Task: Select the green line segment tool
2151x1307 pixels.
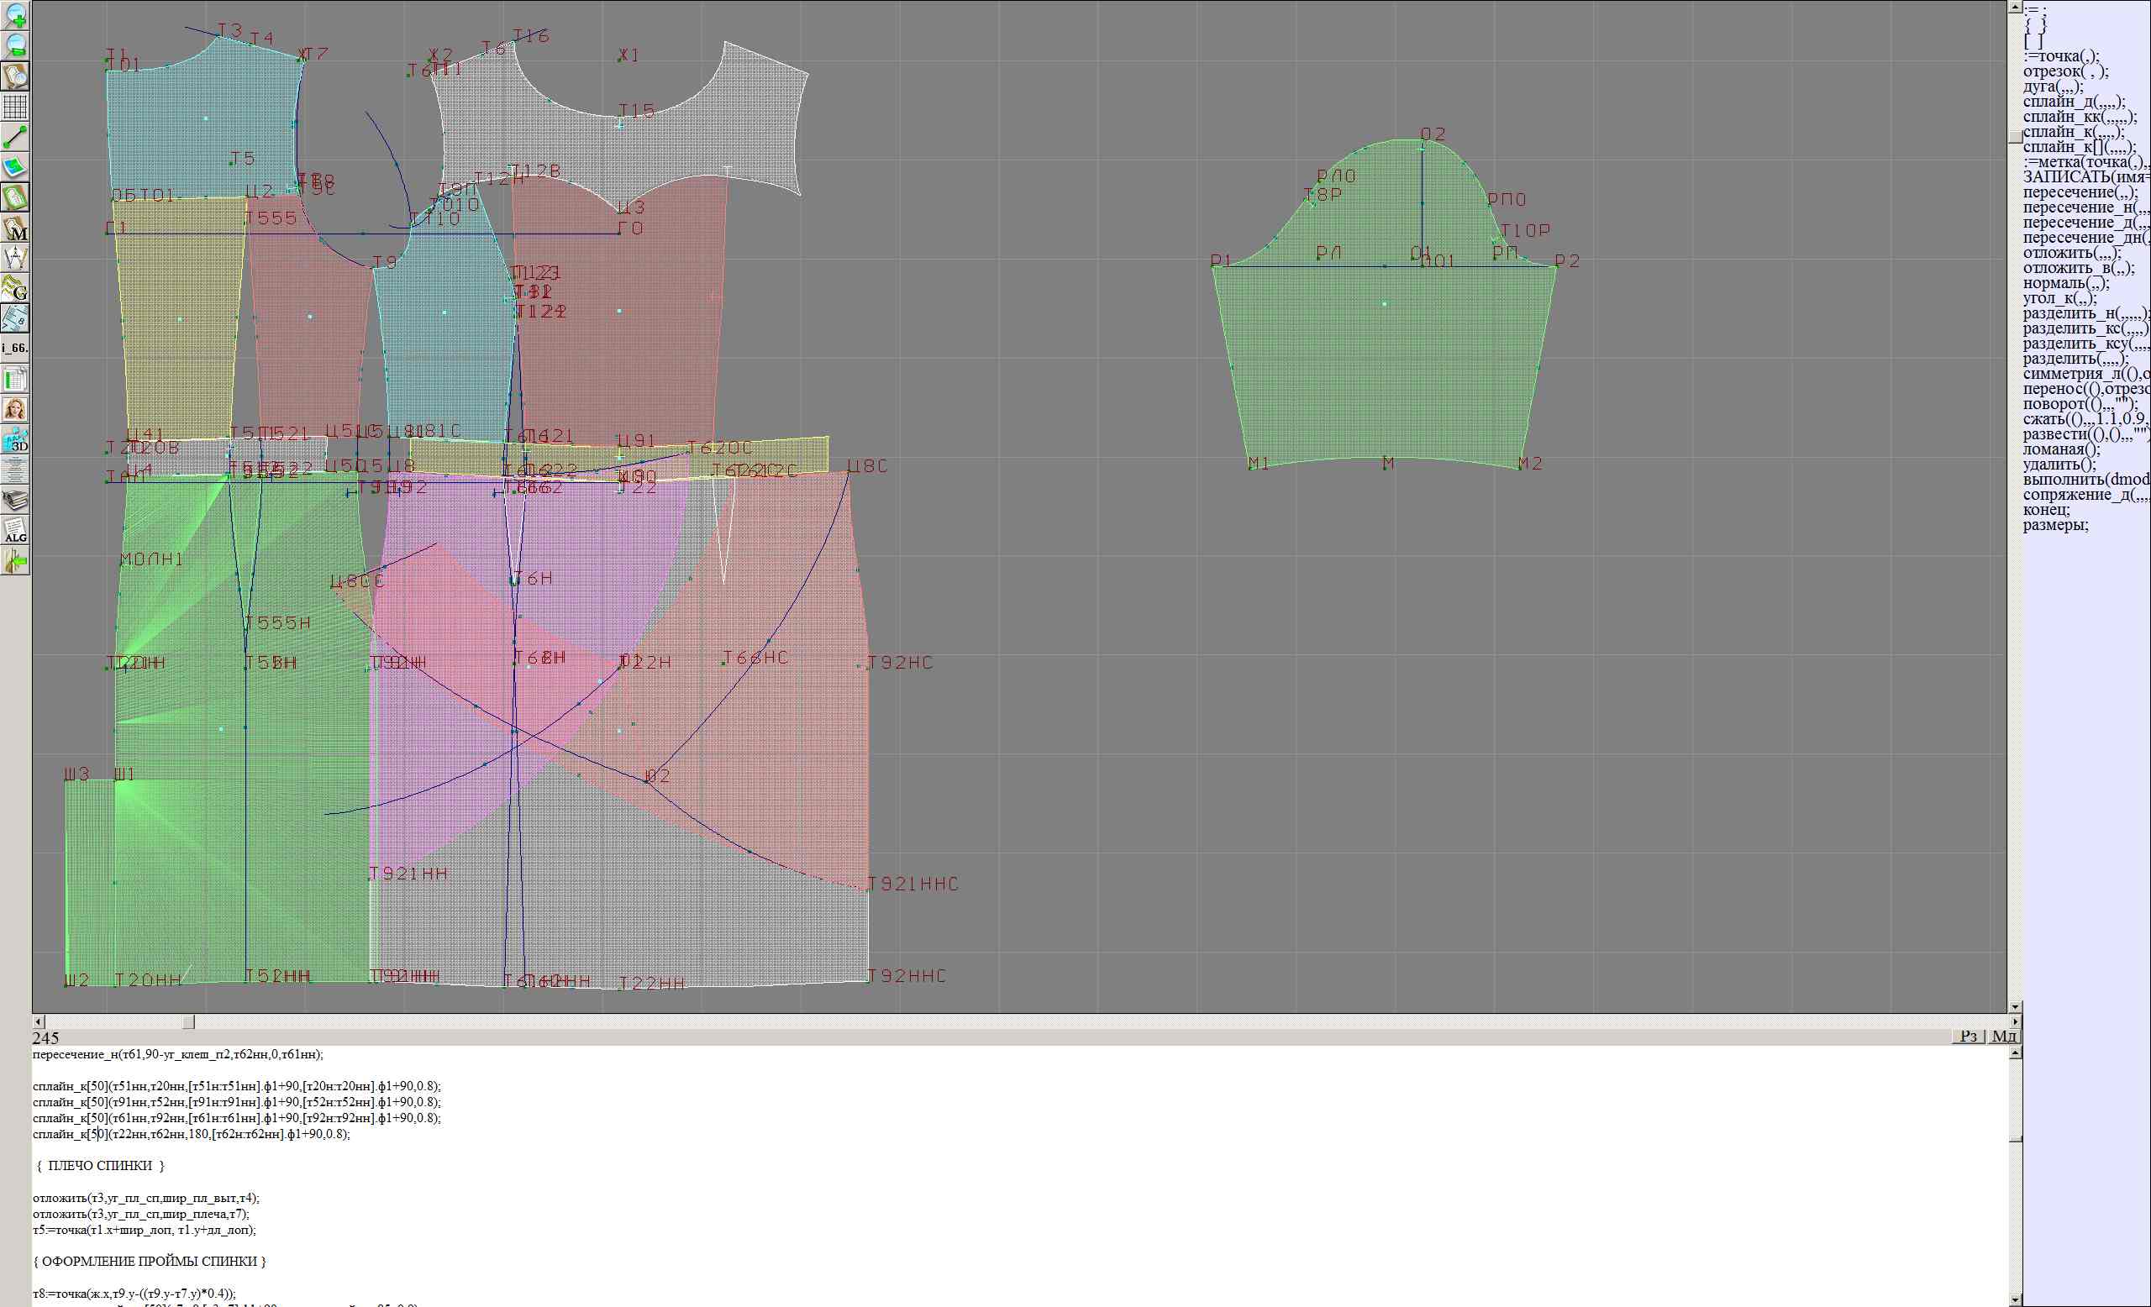Action: [x=15, y=137]
